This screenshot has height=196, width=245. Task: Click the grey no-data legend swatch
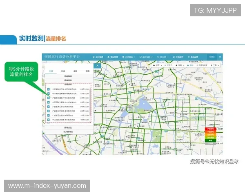click(210, 143)
